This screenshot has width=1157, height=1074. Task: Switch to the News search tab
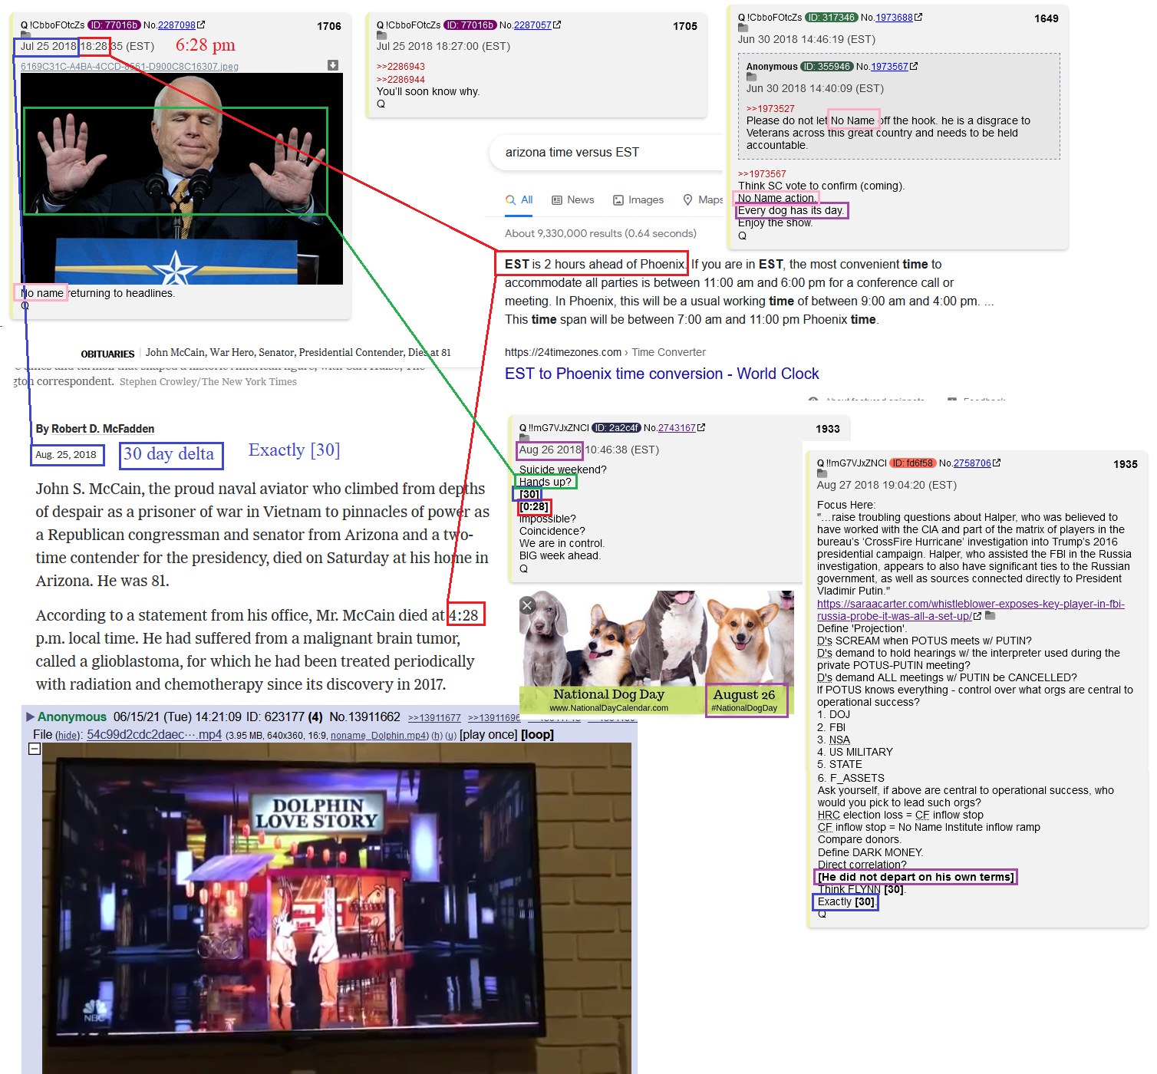[x=573, y=199]
